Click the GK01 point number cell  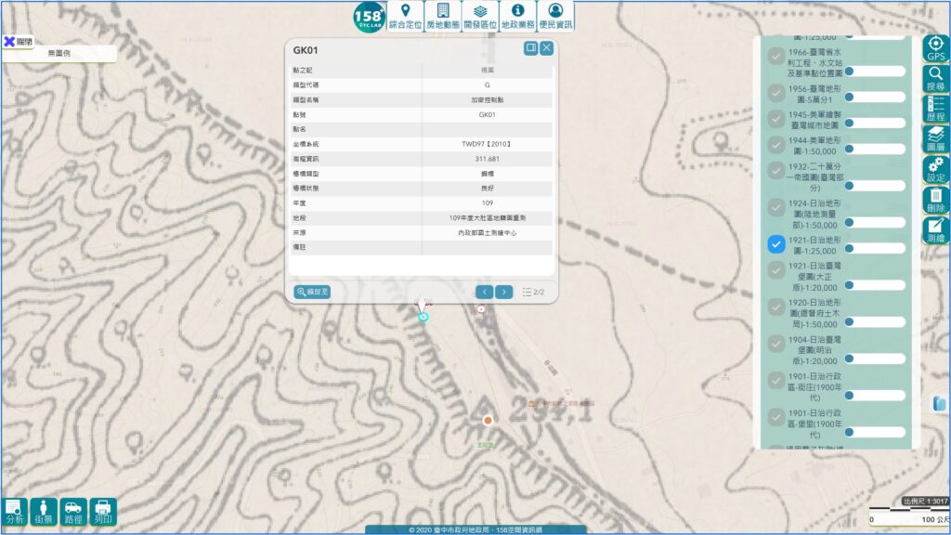coord(487,114)
